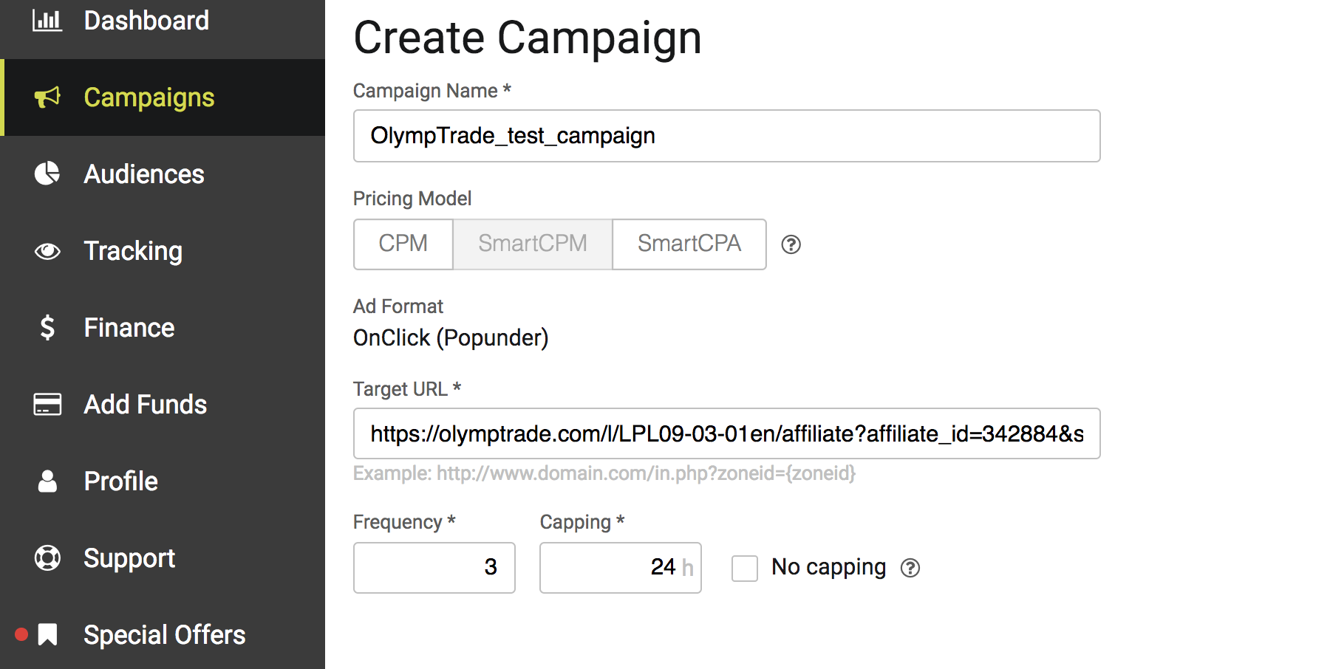Focus the Campaign Name input field

click(x=726, y=136)
